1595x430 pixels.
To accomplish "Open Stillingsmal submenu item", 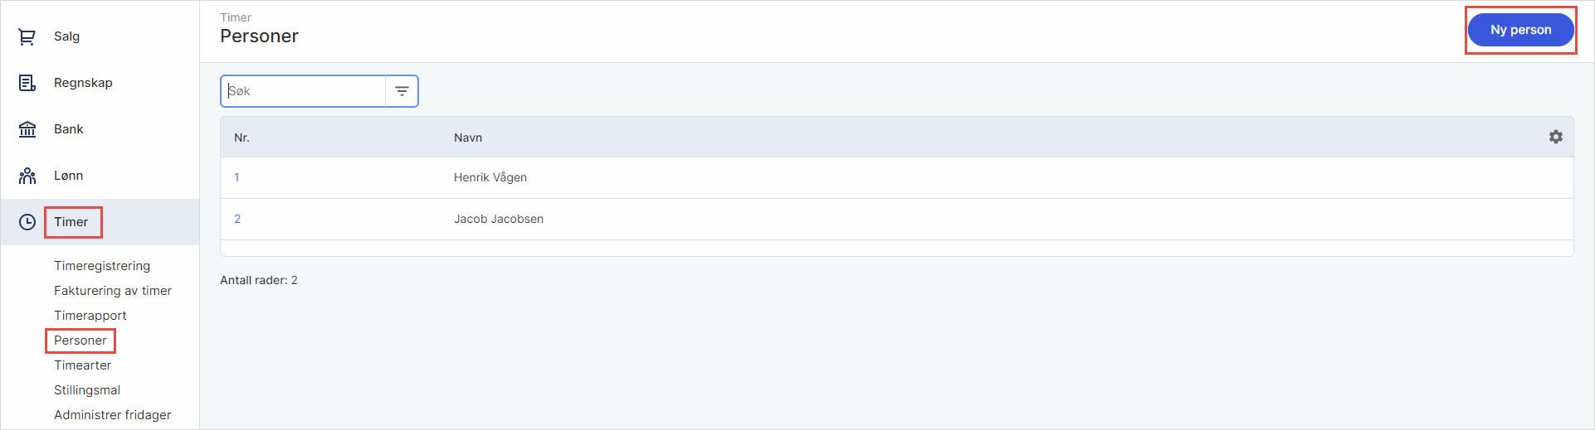I will coord(87,390).
